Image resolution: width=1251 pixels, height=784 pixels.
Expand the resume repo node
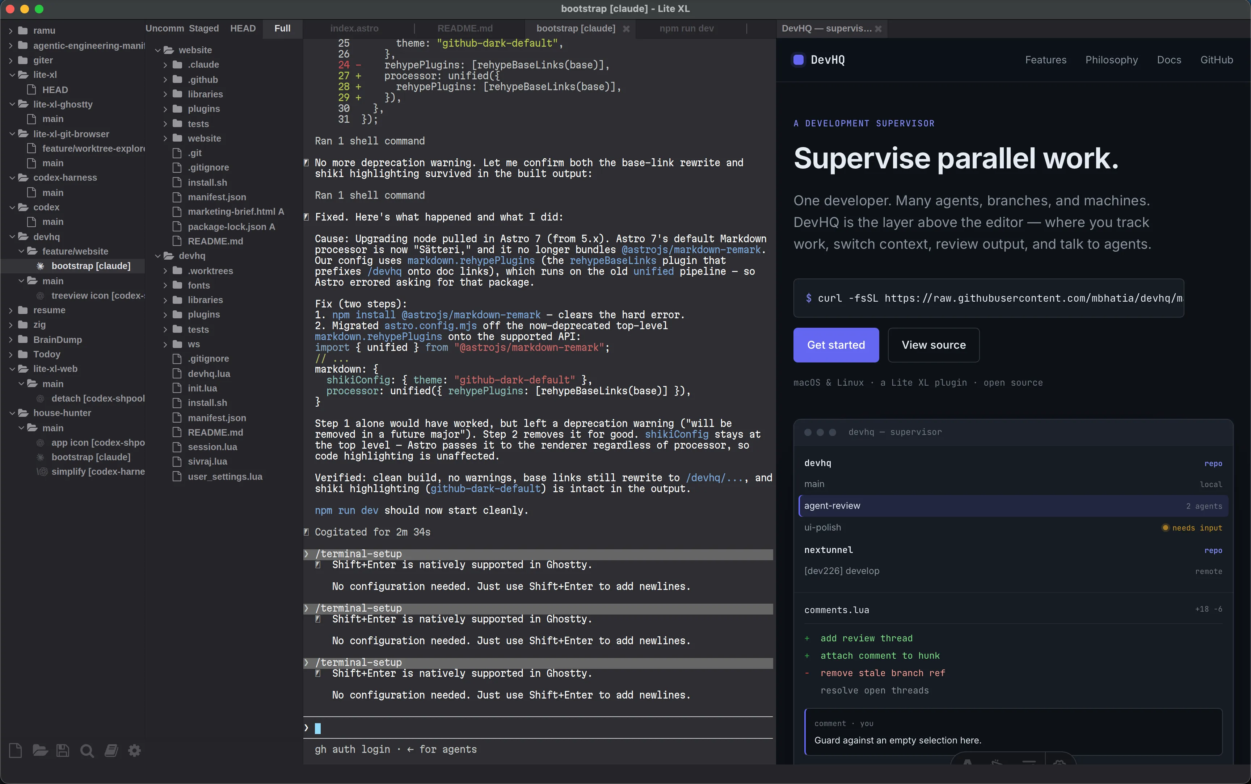(11, 310)
